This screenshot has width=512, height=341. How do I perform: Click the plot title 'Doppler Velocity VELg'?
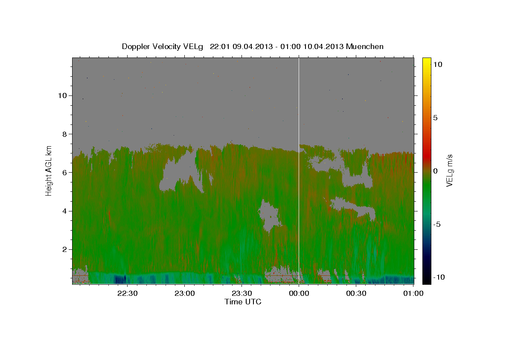click(x=163, y=46)
